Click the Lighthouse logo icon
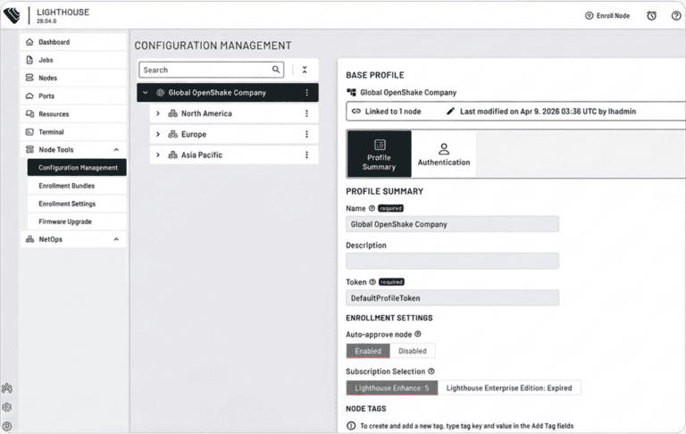Screen dimensions: 686x434 [x=12, y=15]
